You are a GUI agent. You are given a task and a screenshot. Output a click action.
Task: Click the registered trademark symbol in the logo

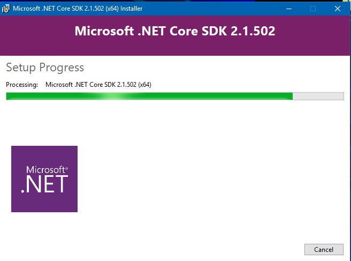click(66, 168)
